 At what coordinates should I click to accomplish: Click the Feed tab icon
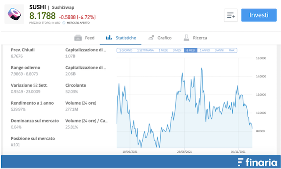point(78,38)
